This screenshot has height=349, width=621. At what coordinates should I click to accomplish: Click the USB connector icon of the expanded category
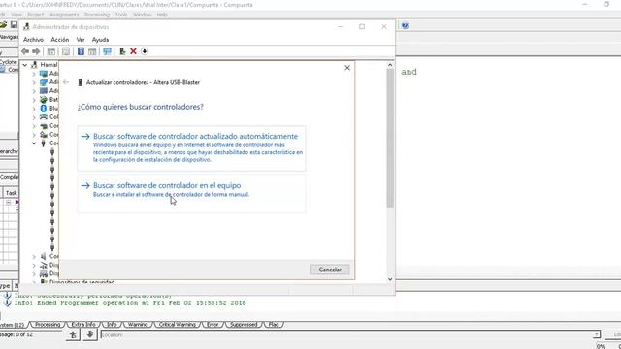[x=44, y=143]
